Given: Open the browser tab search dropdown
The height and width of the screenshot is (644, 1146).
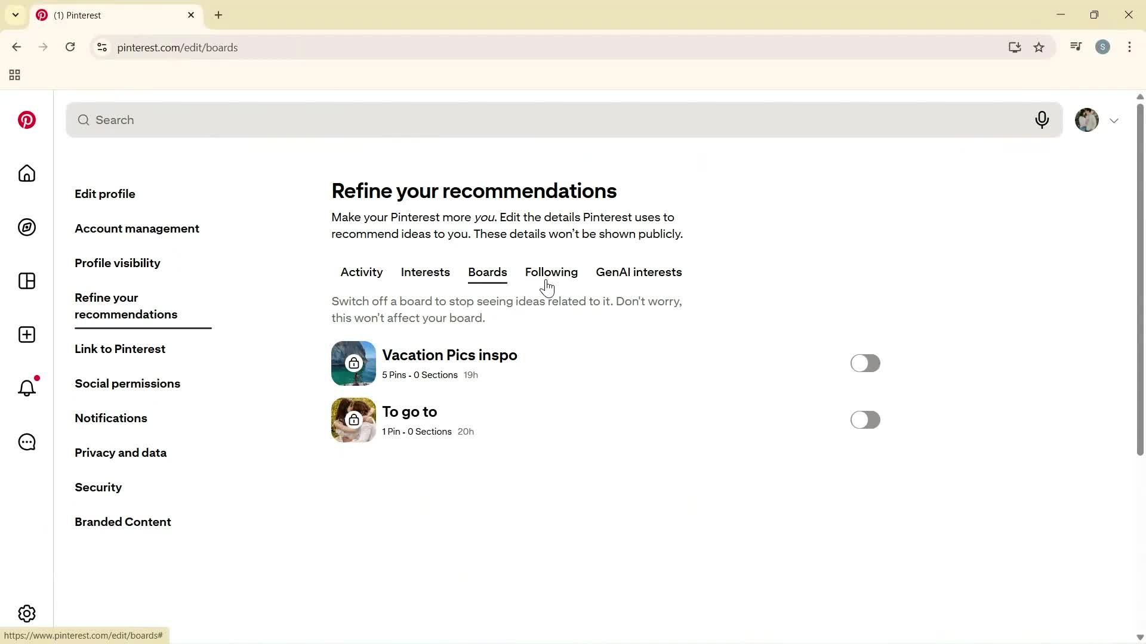Looking at the screenshot, I should pos(16,15).
